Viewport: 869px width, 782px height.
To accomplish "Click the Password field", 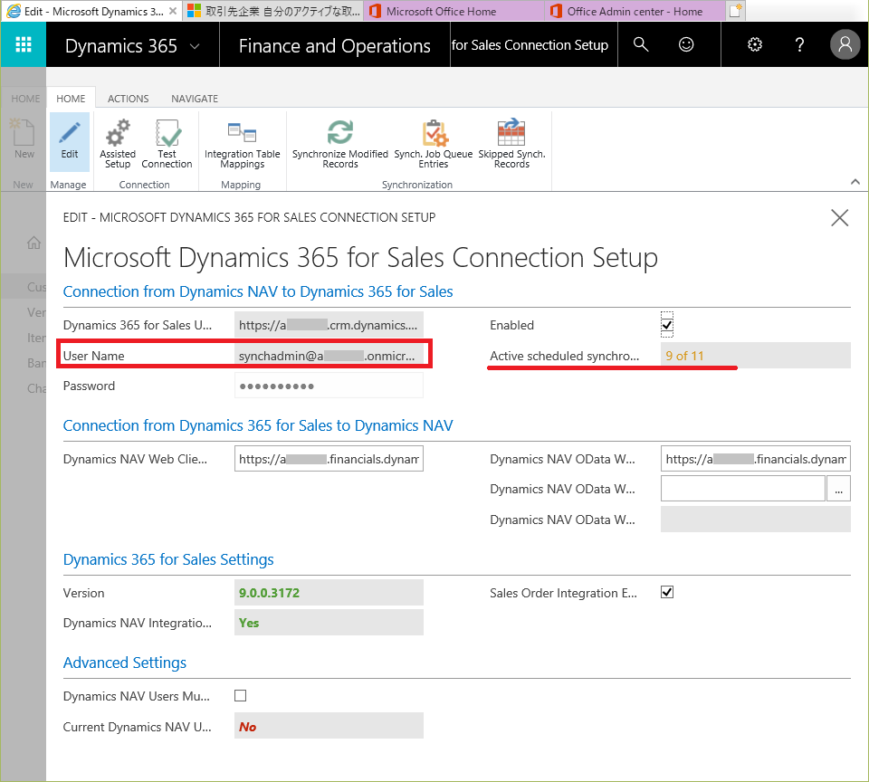I will point(329,386).
